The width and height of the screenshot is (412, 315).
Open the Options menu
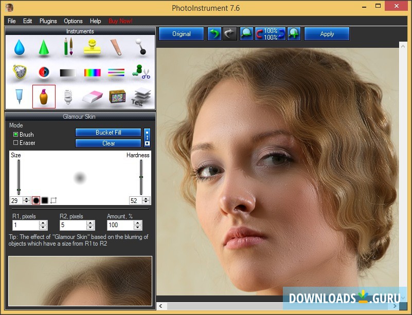(x=73, y=21)
